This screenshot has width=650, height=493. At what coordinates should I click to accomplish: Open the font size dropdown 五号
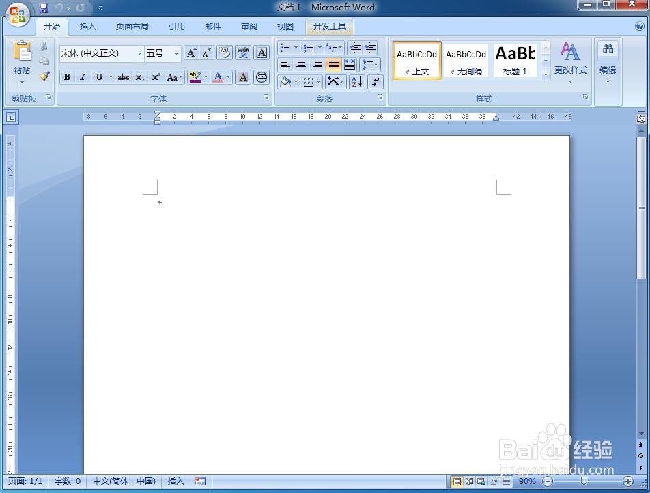pyautogui.click(x=176, y=53)
